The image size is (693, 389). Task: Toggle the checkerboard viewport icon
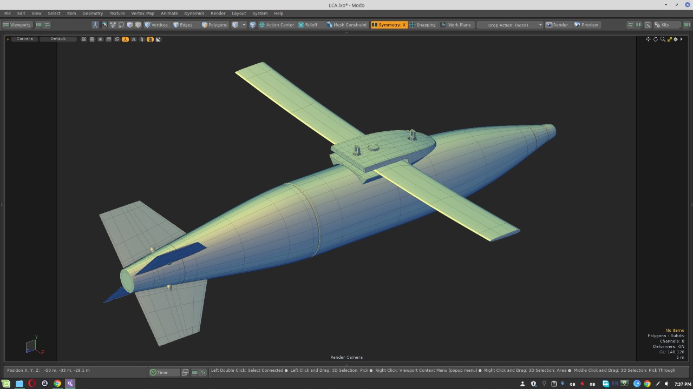[84, 39]
